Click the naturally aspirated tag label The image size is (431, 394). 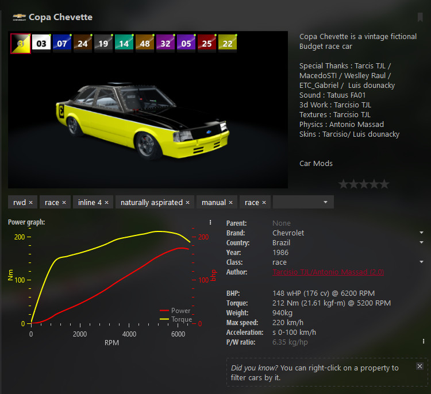click(152, 203)
